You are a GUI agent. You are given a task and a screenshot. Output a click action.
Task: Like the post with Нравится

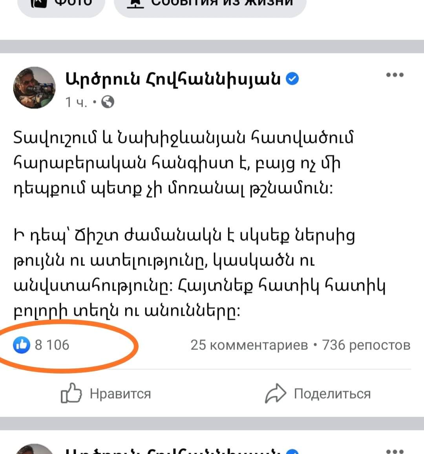click(x=106, y=394)
